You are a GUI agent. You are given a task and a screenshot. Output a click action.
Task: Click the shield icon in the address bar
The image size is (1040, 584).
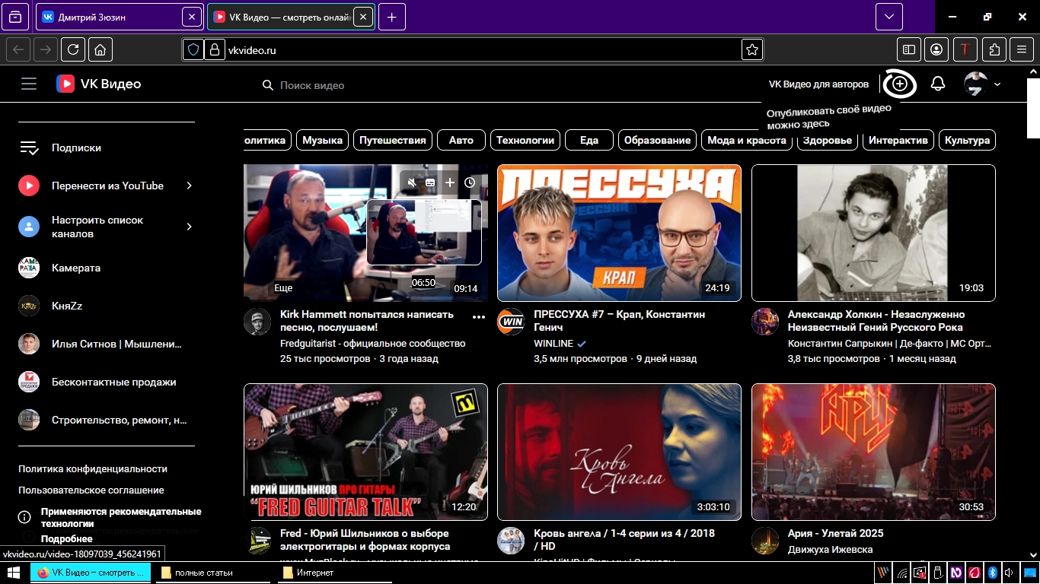(x=193, y=49)
